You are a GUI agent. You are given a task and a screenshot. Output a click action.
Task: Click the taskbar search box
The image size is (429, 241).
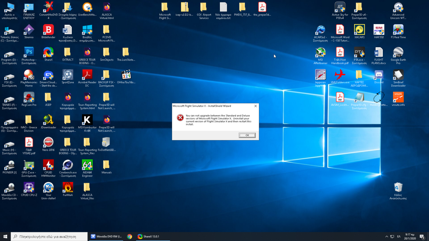click(x=49, y=236)
